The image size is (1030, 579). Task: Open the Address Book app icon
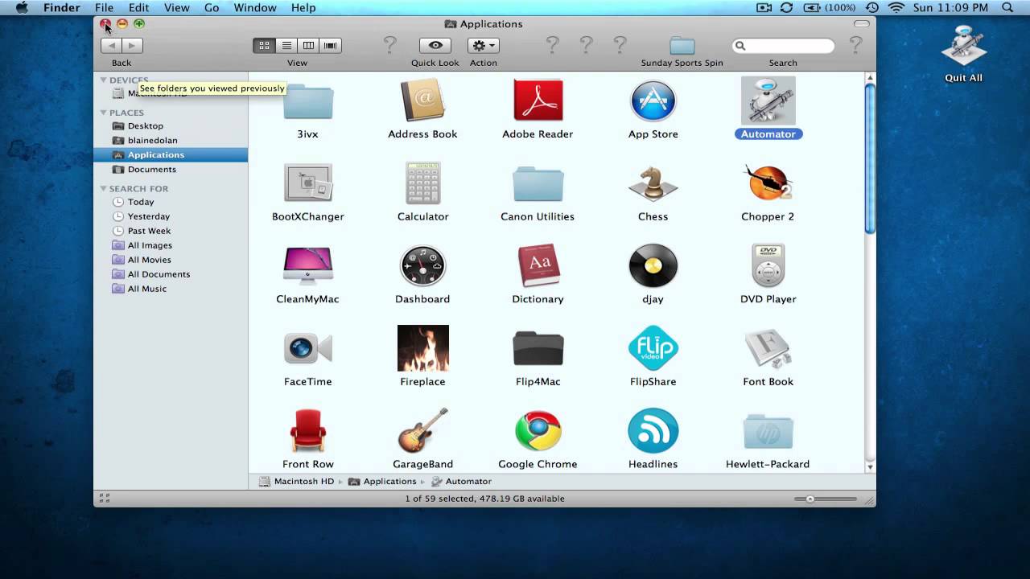tap(422, 101)
